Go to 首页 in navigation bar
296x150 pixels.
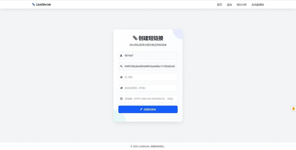[220, 5]
